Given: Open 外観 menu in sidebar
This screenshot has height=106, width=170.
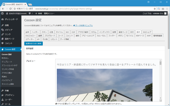Looking at the screenshot, I should 11,91.
